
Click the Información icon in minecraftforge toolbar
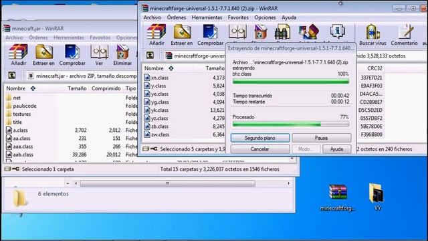pyautogui.click(x=337, y=32)
